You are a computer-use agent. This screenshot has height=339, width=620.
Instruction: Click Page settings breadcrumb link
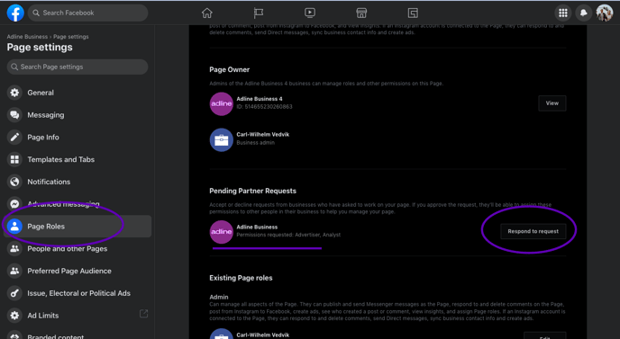71,37
